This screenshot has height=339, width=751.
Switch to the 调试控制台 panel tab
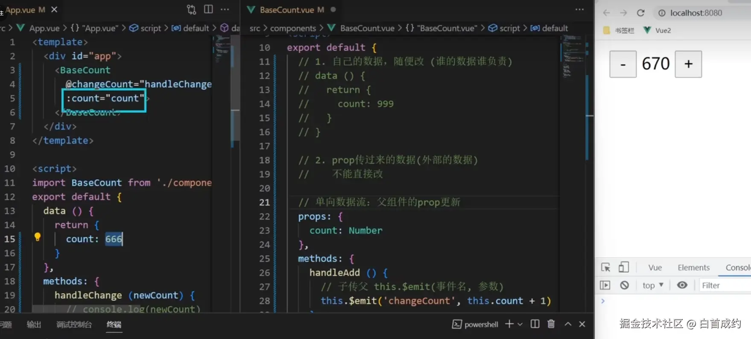point(74,325)
